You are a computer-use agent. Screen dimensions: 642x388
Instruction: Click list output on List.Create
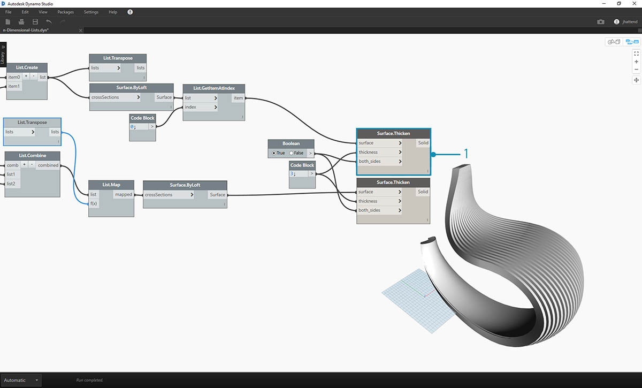[x=42, y=77]
